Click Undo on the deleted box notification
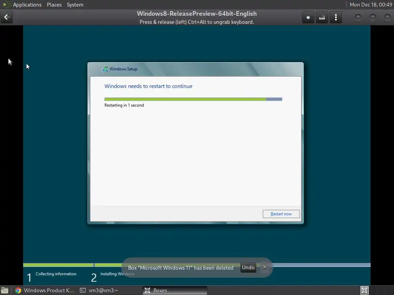 pyautogui.click(x=248, y=267)
